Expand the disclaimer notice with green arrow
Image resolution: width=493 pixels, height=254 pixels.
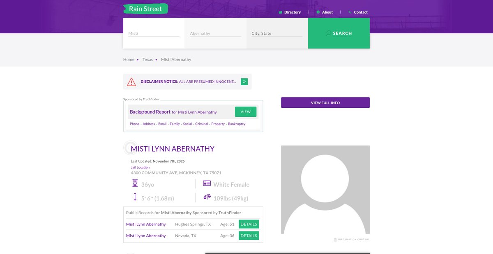click(x=244, y=82)
